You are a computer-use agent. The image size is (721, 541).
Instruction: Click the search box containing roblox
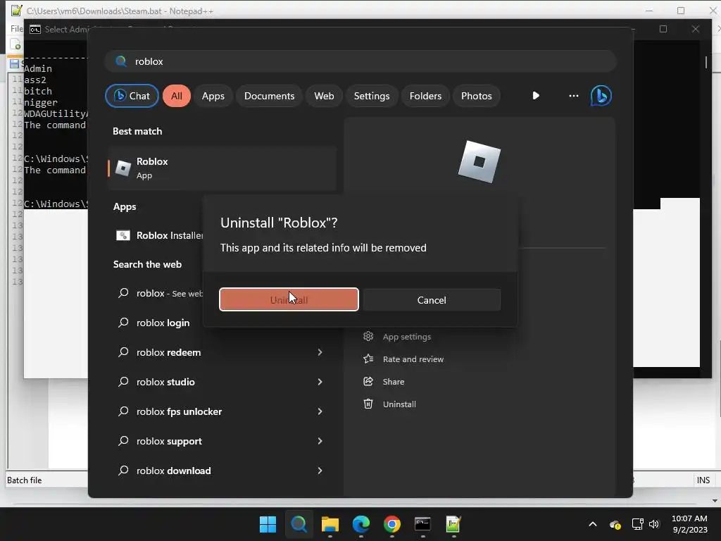[x=360, y=61]
